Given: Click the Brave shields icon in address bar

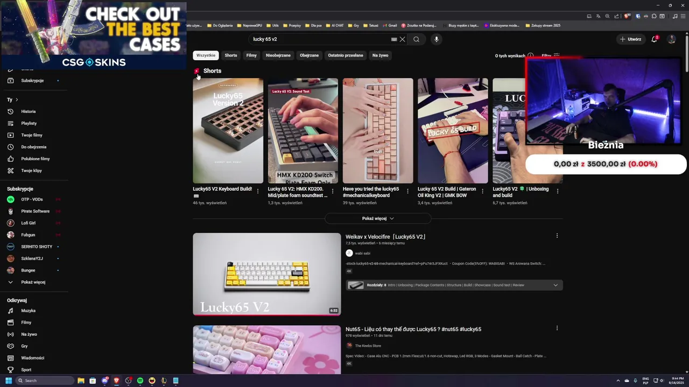Looking at the screenshot, I should pos(627,16).
